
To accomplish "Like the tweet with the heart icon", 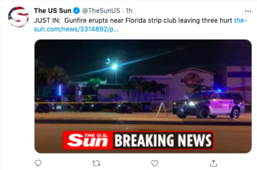I will point(155,163).
